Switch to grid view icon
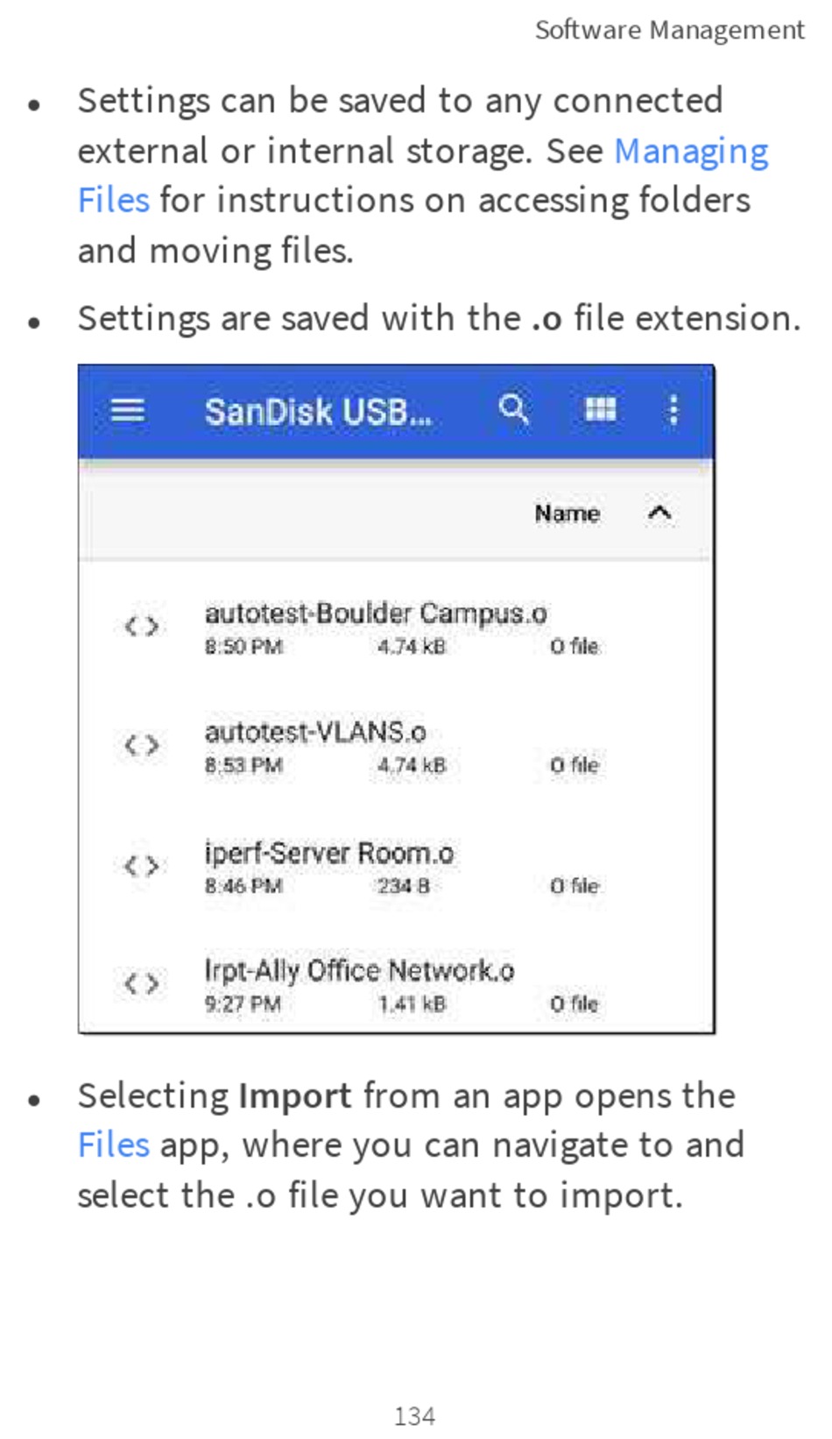 (x=600, y=409)
